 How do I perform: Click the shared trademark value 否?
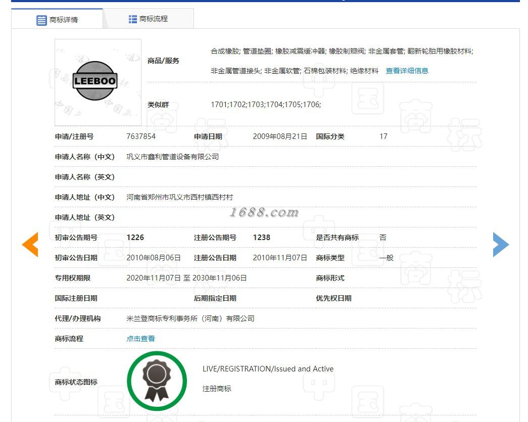383,238
